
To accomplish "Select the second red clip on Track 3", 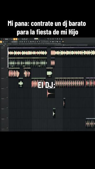I will (x=27, y=73).
